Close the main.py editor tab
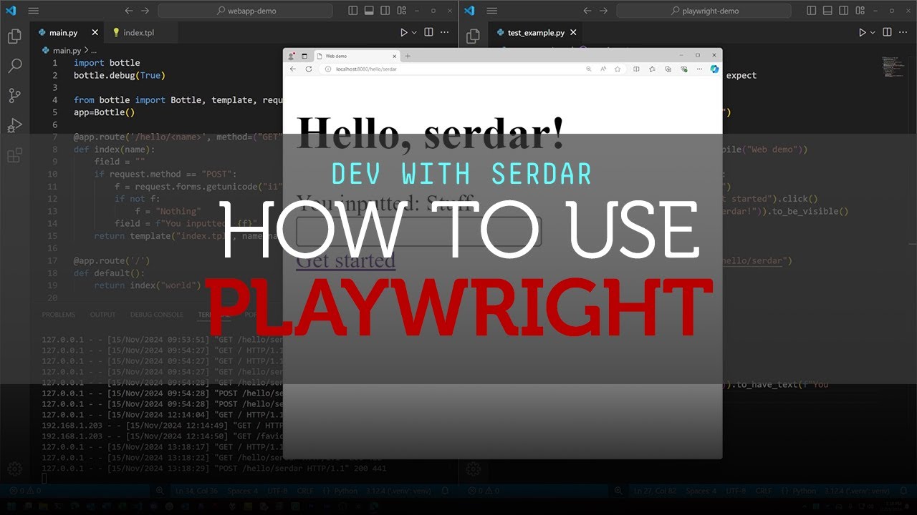The width and height of the screenshot is (917, 515). click(x=95, y=33)
